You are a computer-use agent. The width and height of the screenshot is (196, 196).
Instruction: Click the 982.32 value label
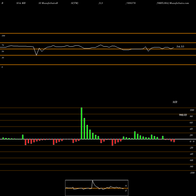click(x=183, y=115)
